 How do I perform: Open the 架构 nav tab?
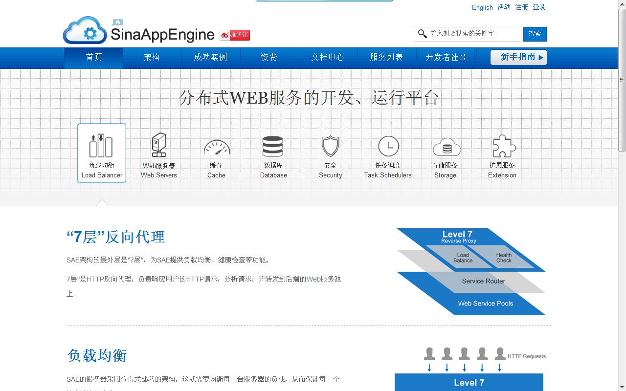click(x=152, y=58)
